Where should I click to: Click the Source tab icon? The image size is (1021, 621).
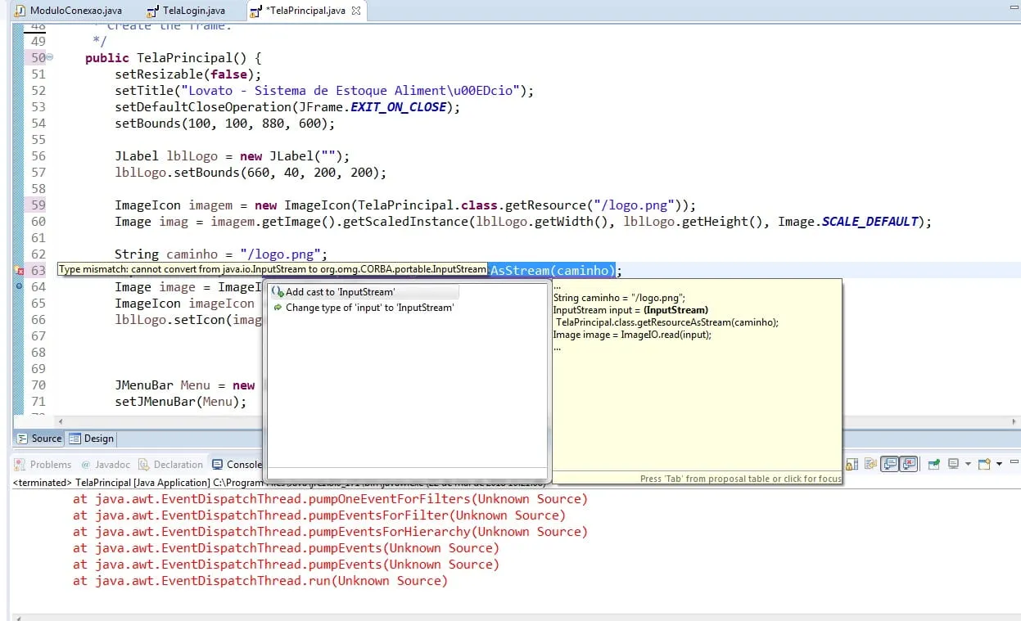pyautogui.click(x=22, y=439)
